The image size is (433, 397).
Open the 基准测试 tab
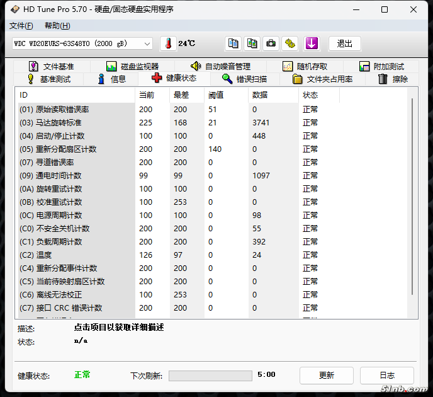click(x=49, y=79)
